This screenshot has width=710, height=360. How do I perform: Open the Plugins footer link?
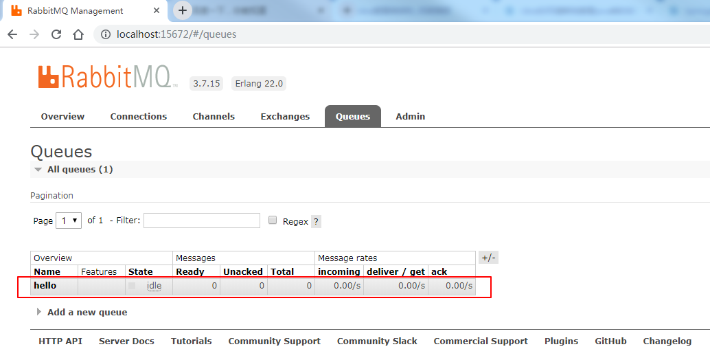pos(562,341)
